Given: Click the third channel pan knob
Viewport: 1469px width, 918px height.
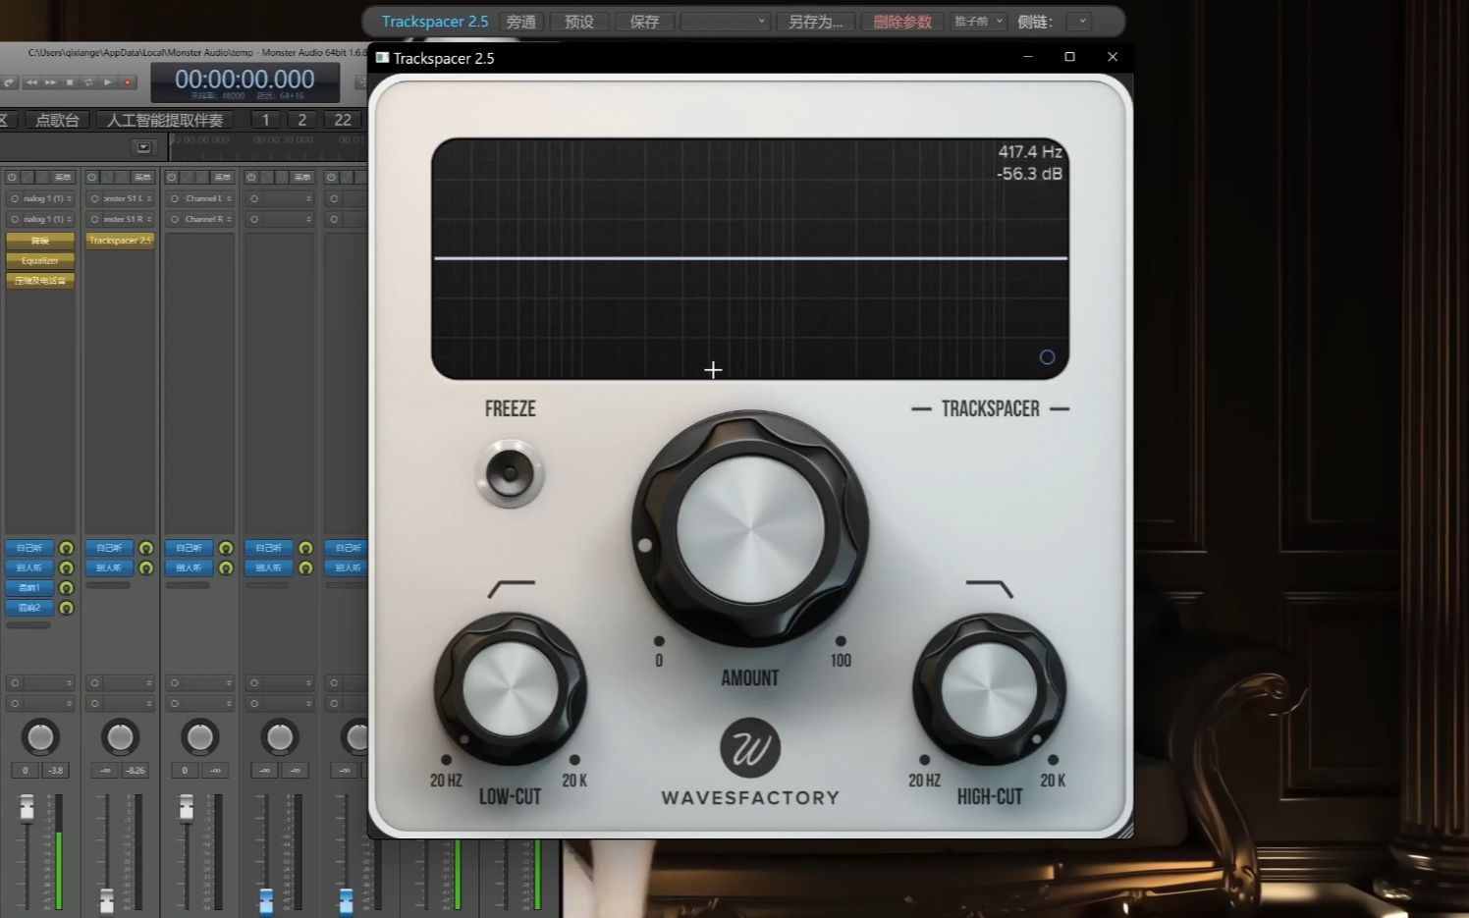Looking at the screenshot, I should tap(199, 736).
